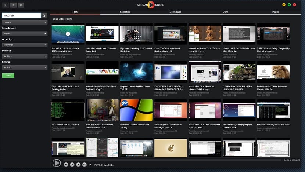Expand the Filters dropdown
Image resolution: width=305 pixels, height=172 pixels.
click(25, 67)
